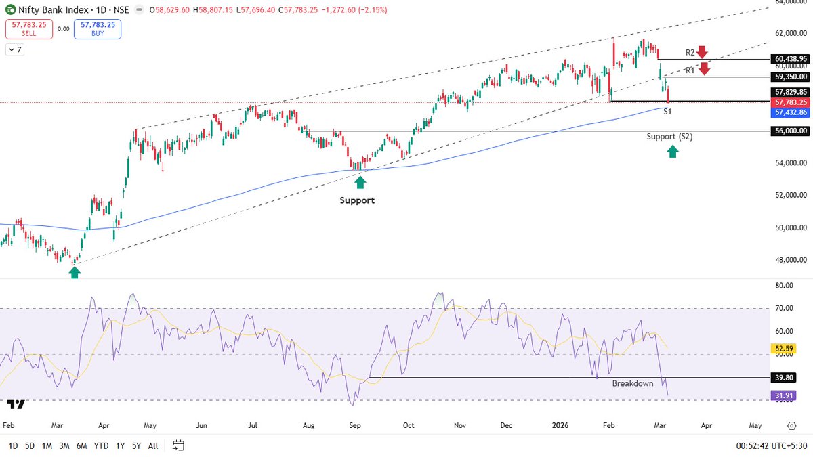Click the 56,000.00 support price label

coord(789,131)
